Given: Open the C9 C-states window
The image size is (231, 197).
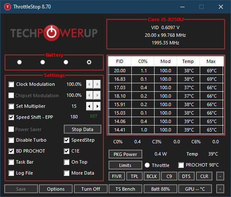Looking at the screenshot, I should pos(169,176).
